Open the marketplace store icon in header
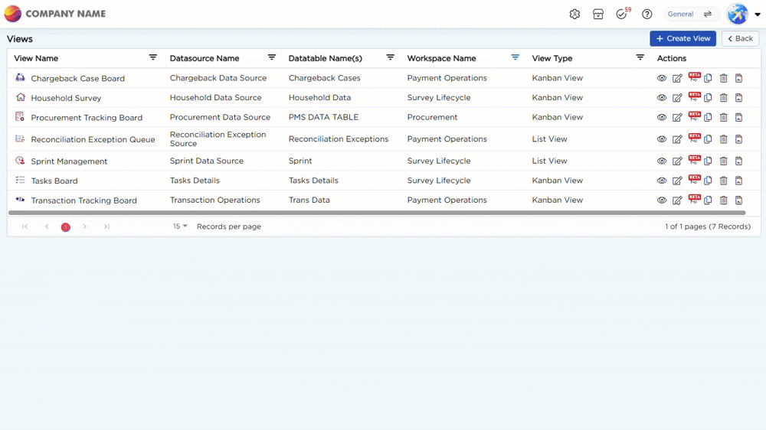 click(x=598, y=14)
